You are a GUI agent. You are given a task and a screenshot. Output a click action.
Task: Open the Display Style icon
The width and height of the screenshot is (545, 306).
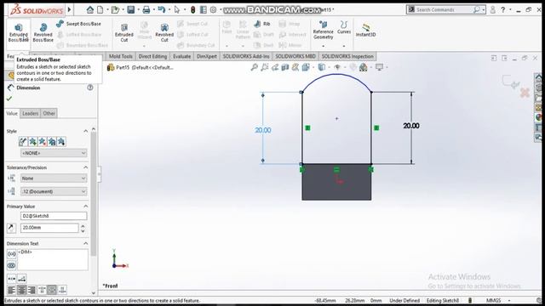click(x=322, y=67)
